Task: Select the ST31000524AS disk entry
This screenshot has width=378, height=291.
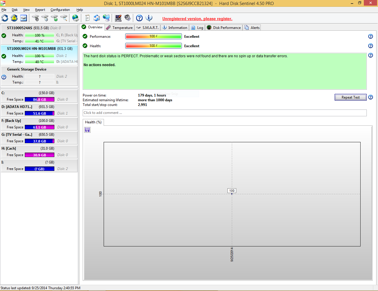Action: tap(39, 35)
